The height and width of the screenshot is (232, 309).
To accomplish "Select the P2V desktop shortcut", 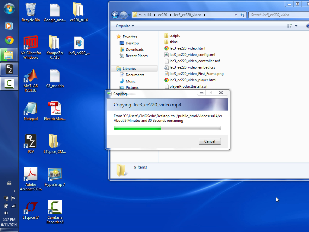I will [x=31, y=144].
